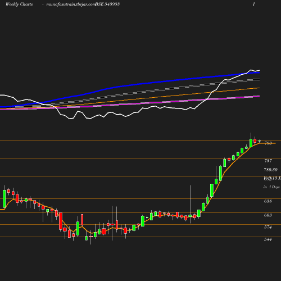Click the "BSE 543953" symbol label
281x281 pixels.
(x=107, y=4)
